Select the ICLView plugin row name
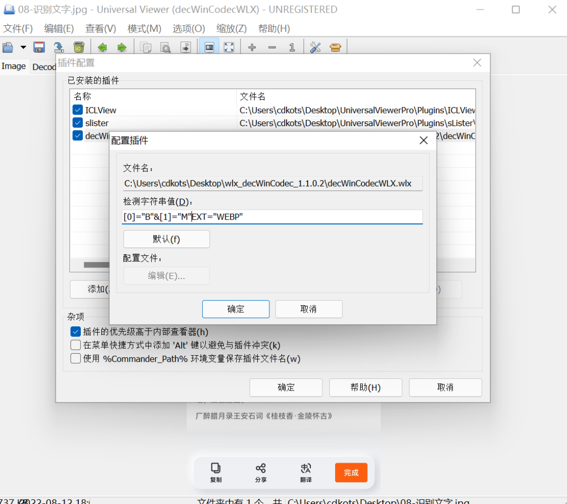 (x=100, y=110)
